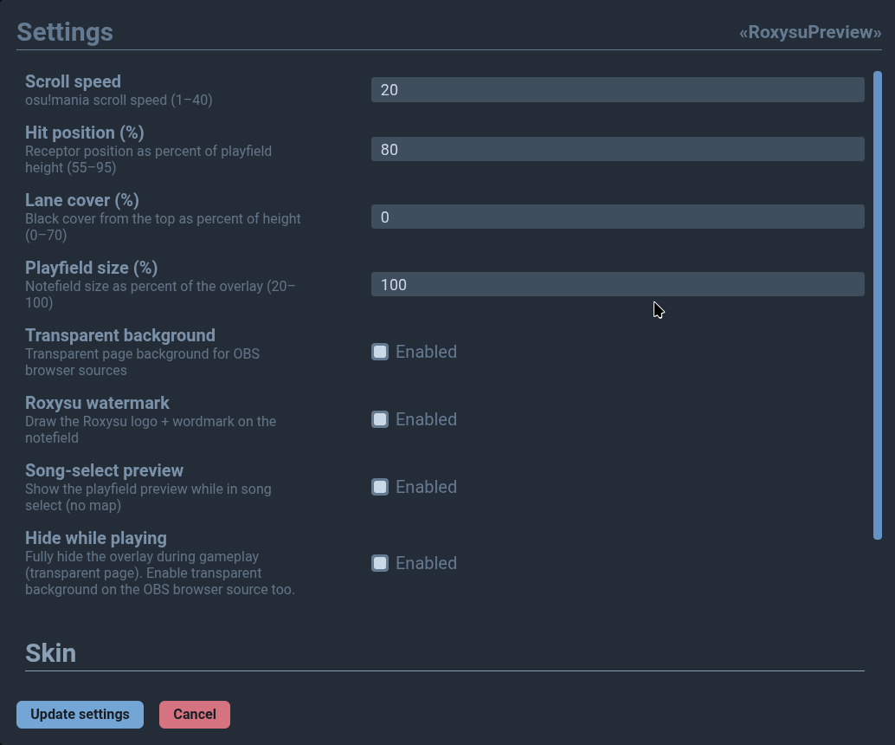Click the Hide while playing label
The width and height of the screenshot is (895, 745).
pyautogui.click(x=96, y=538)
